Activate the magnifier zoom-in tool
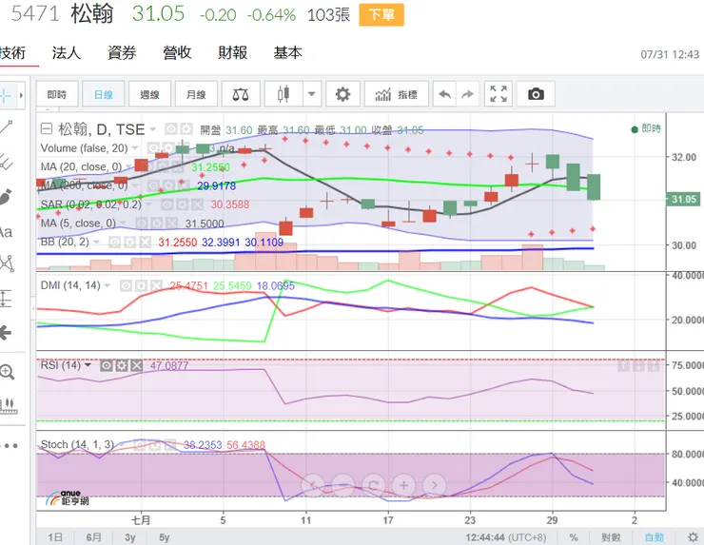704x545 pixels. [7, 372]
